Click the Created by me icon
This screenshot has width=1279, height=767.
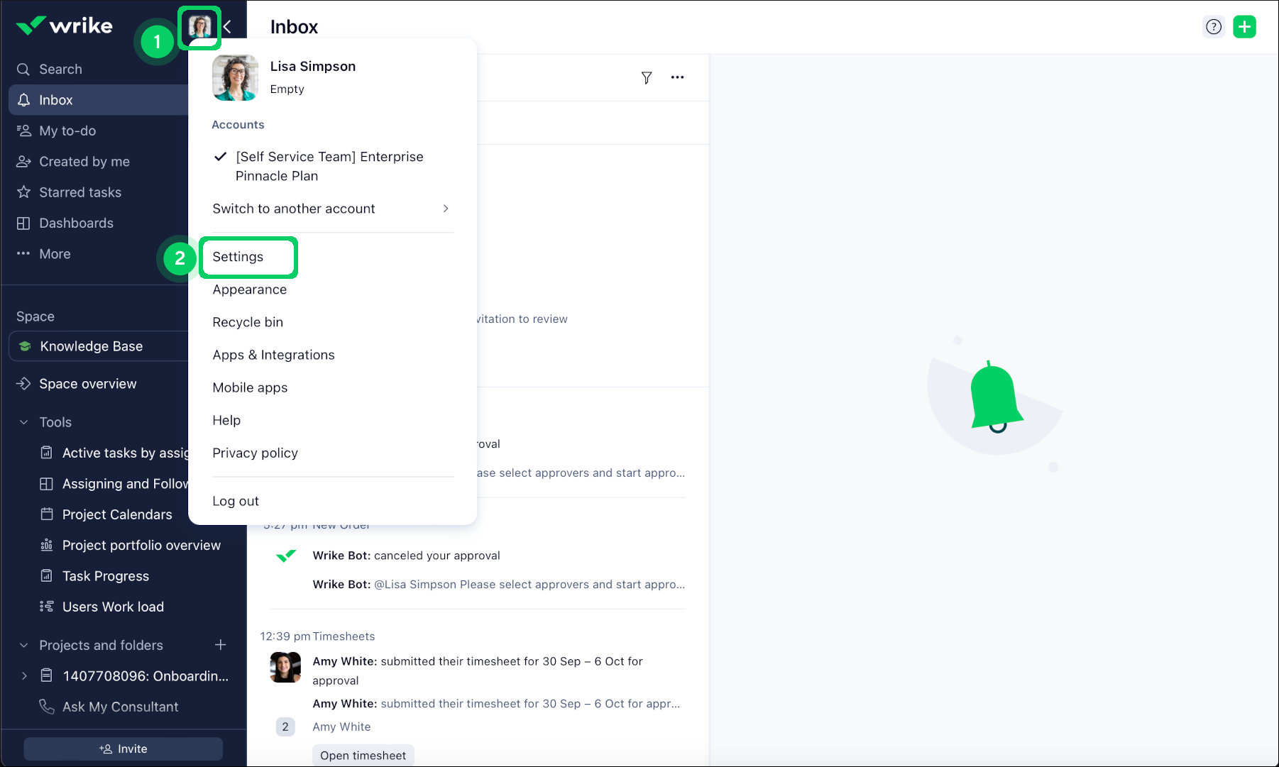(23, 161)
